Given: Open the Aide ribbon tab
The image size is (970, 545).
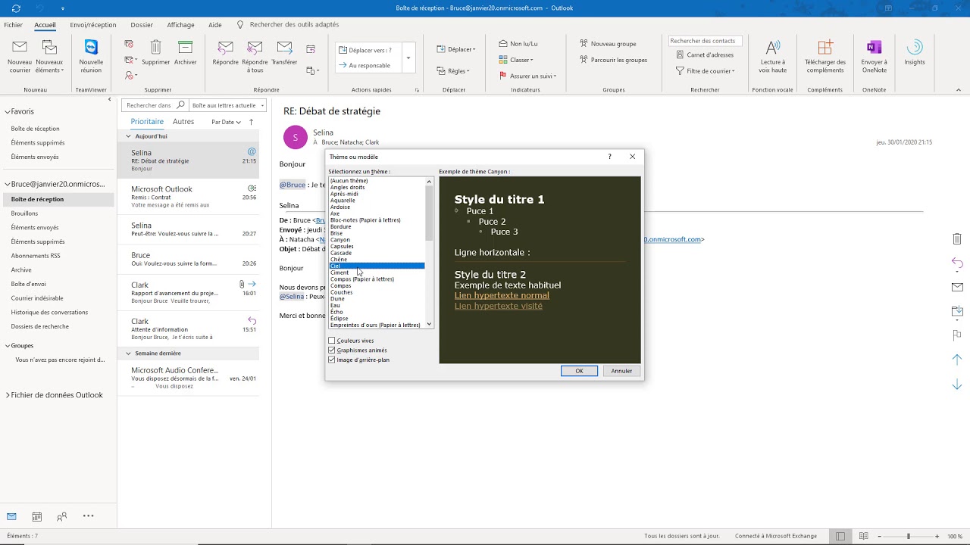Looking at the screenshot, I should point(215,24).
